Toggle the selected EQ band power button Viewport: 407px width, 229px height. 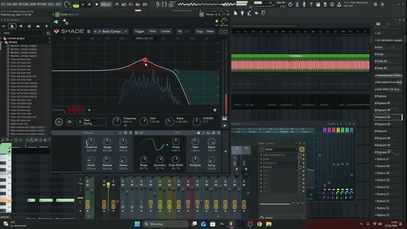point(59,122)
